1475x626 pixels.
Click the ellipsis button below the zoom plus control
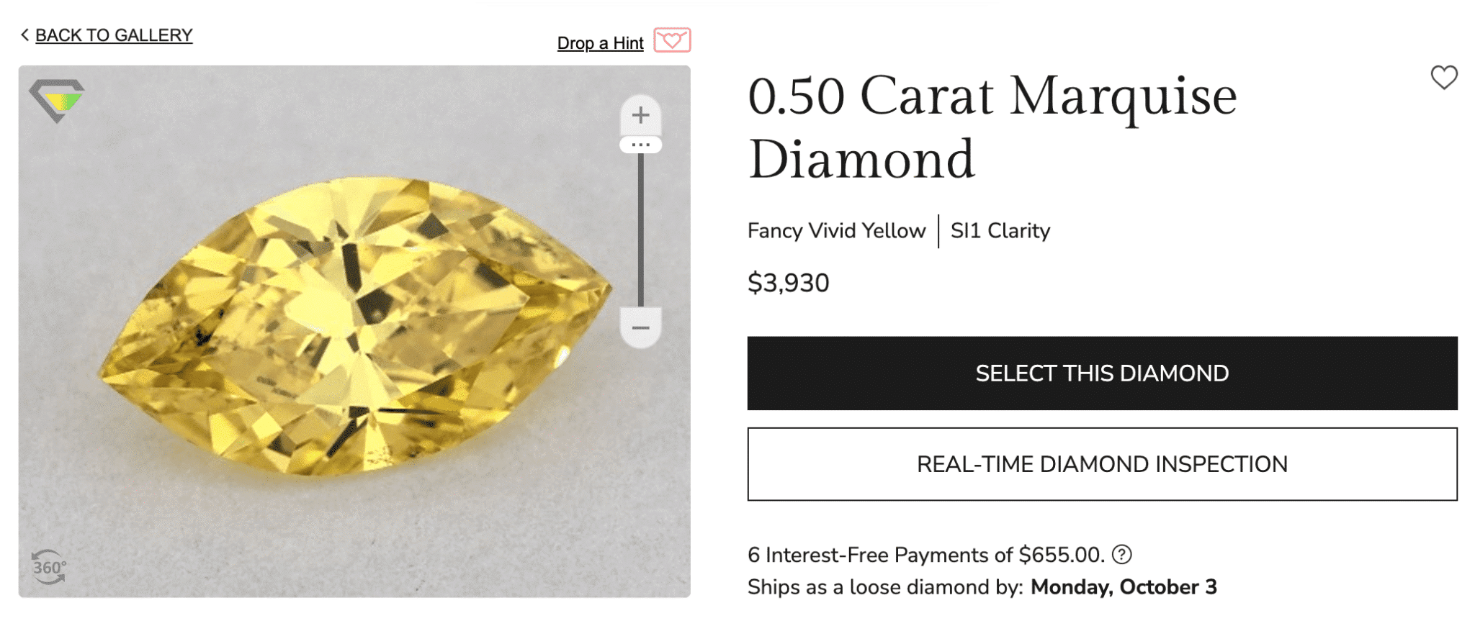[x=640, y=144]
